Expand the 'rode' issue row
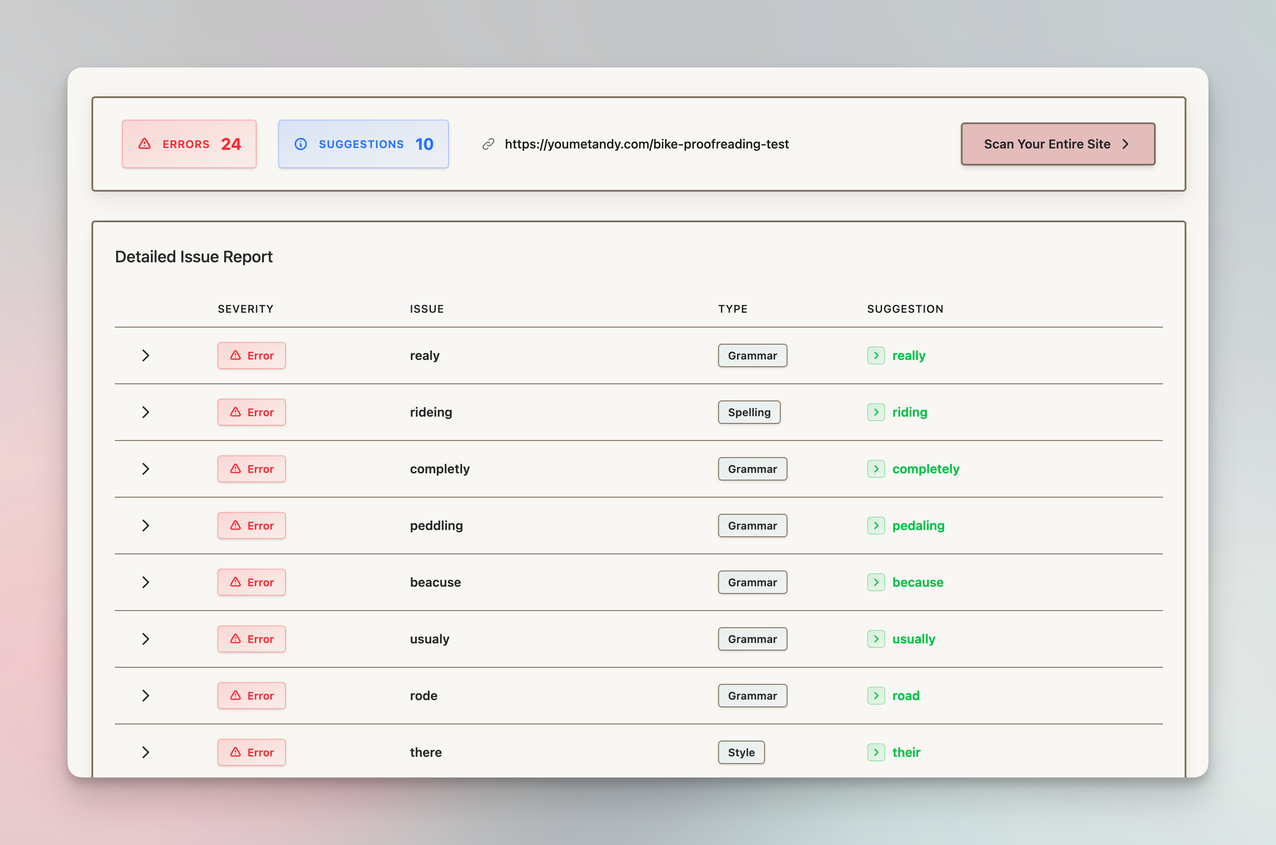Viewport: 1276px width, 845px height. pyautogui.click(x=145, y=696)
